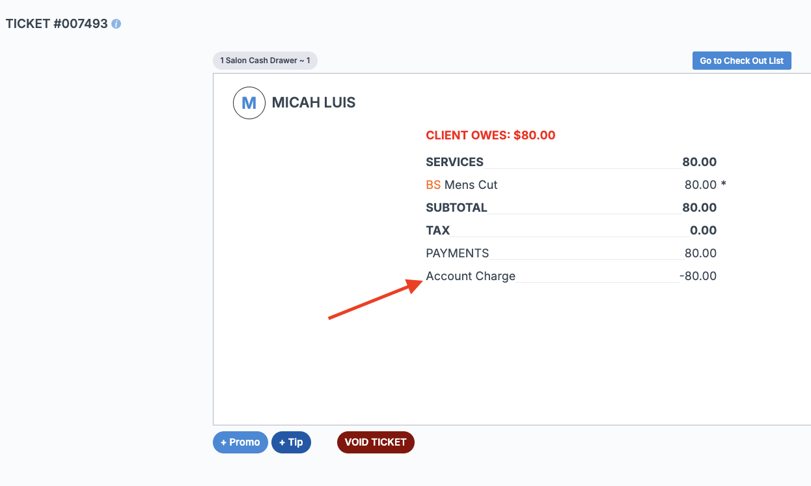Click the circular M client avatar
Viewport: 811px width, 486px height.
pos(249,103)
